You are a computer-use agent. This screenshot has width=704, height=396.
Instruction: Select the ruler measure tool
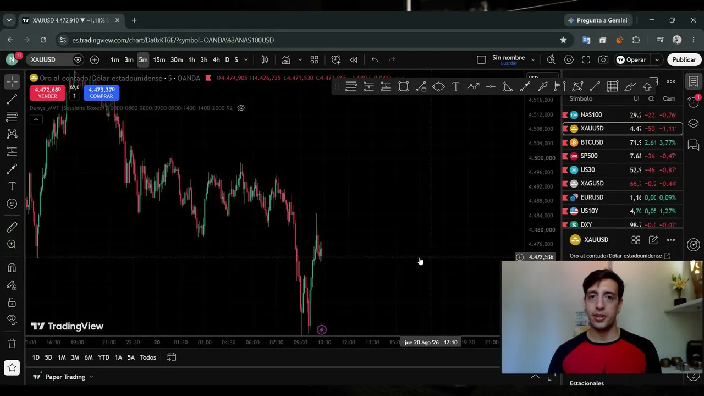pyautogui.click(x=12, y=227)
